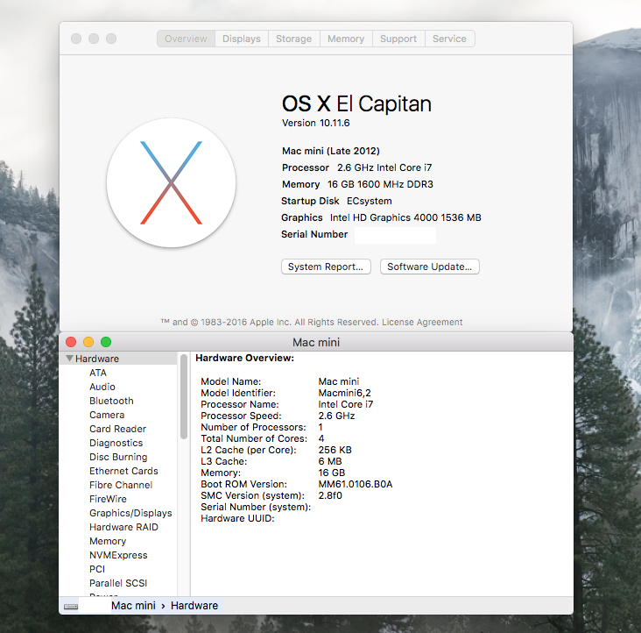The width and height of the screenshot is (641, 633).
Task: Select Card Reader in the sidebar
Action: 118,429
